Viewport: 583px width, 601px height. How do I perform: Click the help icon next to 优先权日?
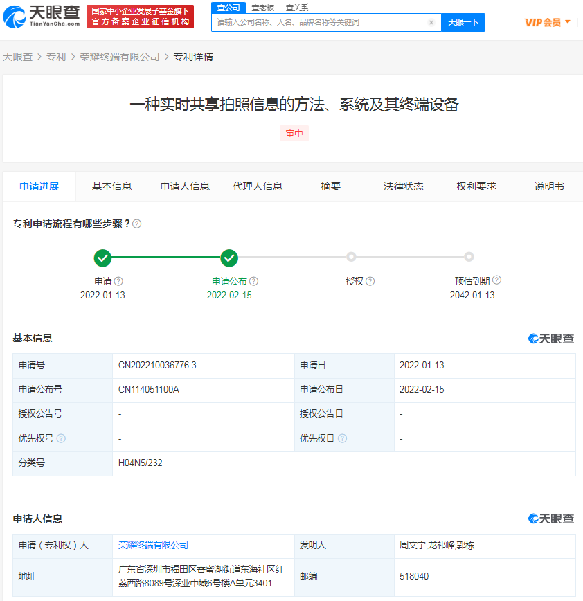coord(342,438)
